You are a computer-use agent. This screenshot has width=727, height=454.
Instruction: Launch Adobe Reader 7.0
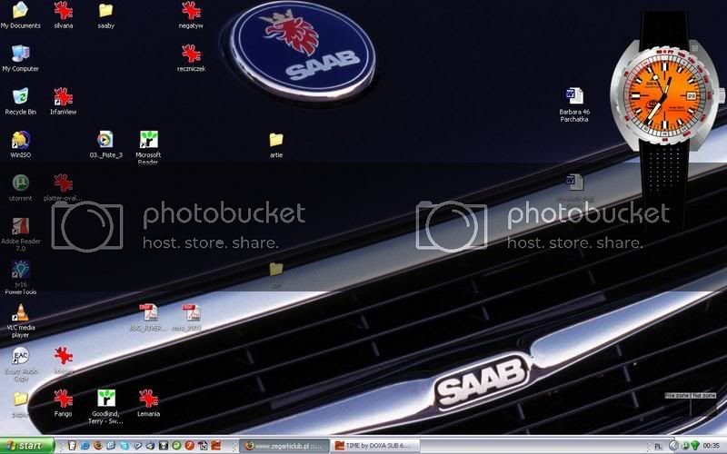(20, 234)
